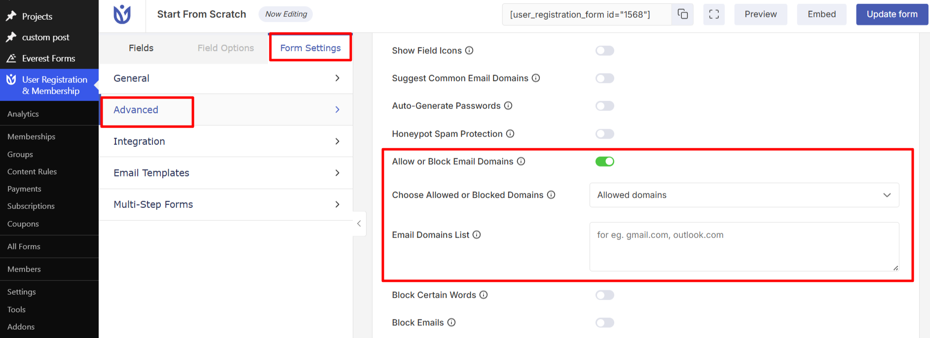Click the Update form button
The height and width of the screenshot is (338, 930).
click(892, 14)
